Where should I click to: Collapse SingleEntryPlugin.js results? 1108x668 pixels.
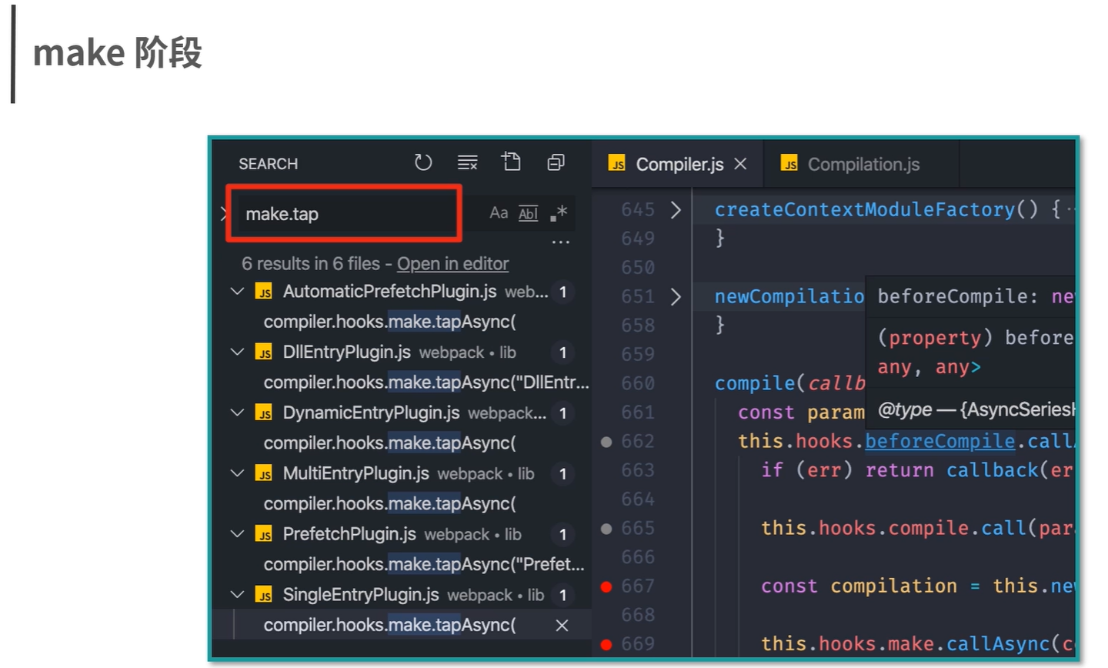pos(237,595)
